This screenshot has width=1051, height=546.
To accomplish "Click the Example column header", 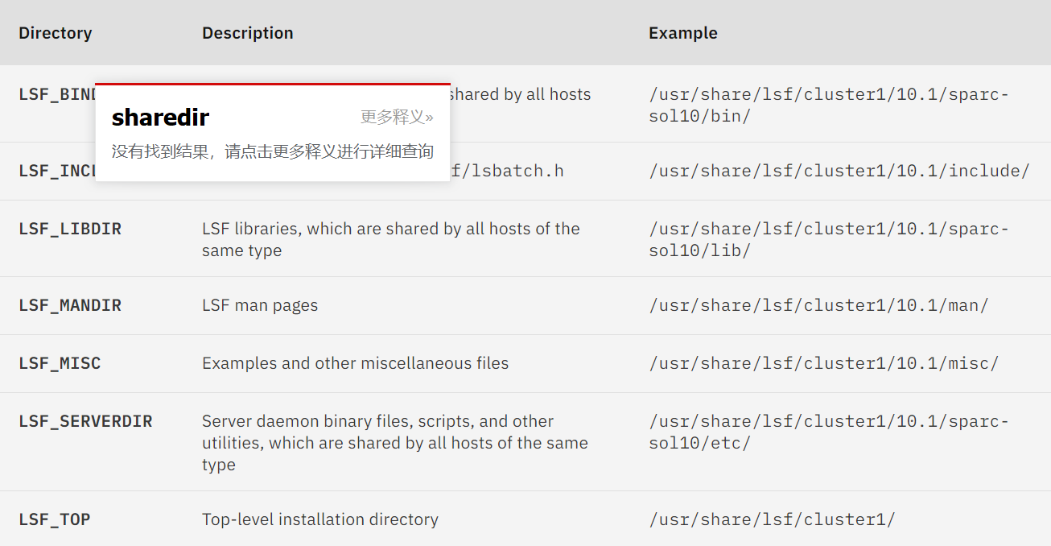I will (x=682, y=33).
